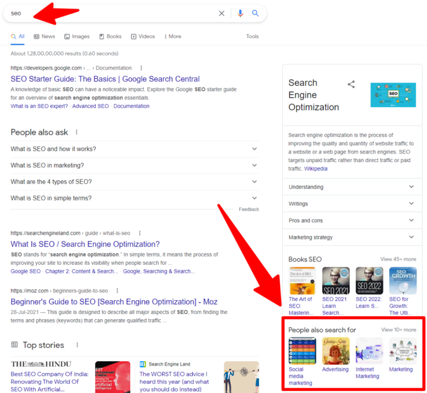Select the Advertising related search
This screenshot has height=393, width=427.
[336, 355]
